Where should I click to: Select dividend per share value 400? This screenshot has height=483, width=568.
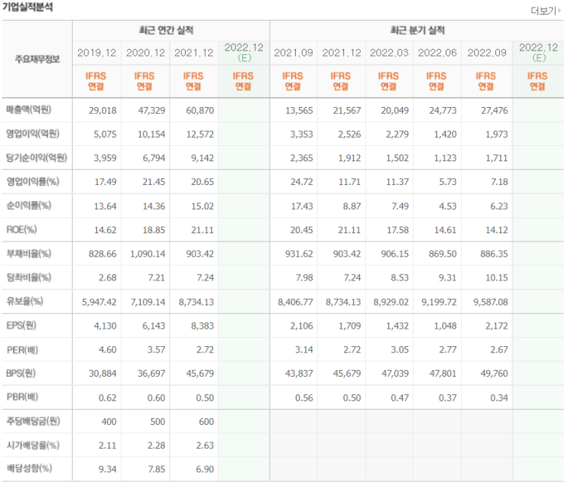(x=109, y=422)
